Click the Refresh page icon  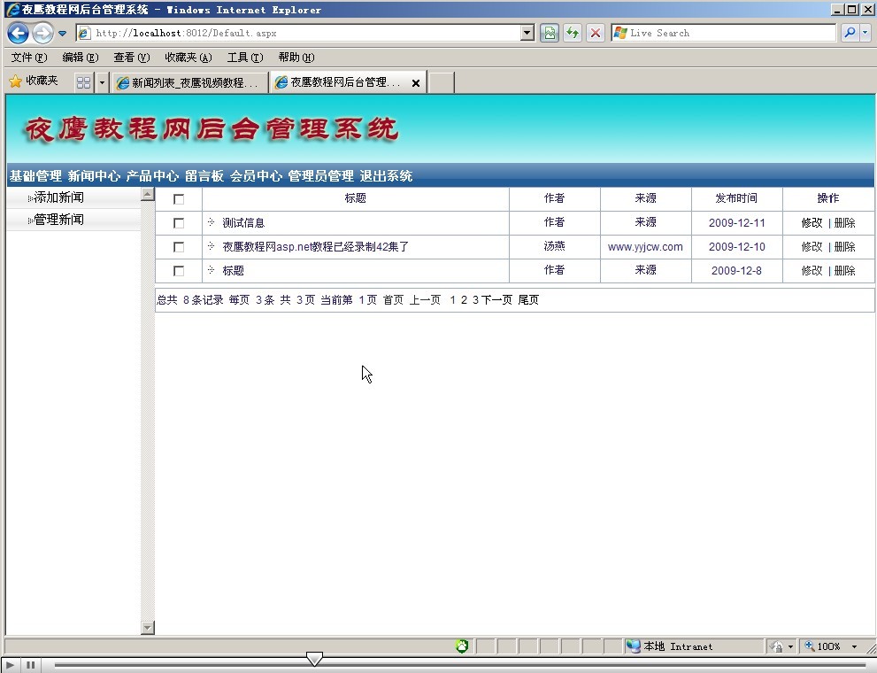pos(573,34)
